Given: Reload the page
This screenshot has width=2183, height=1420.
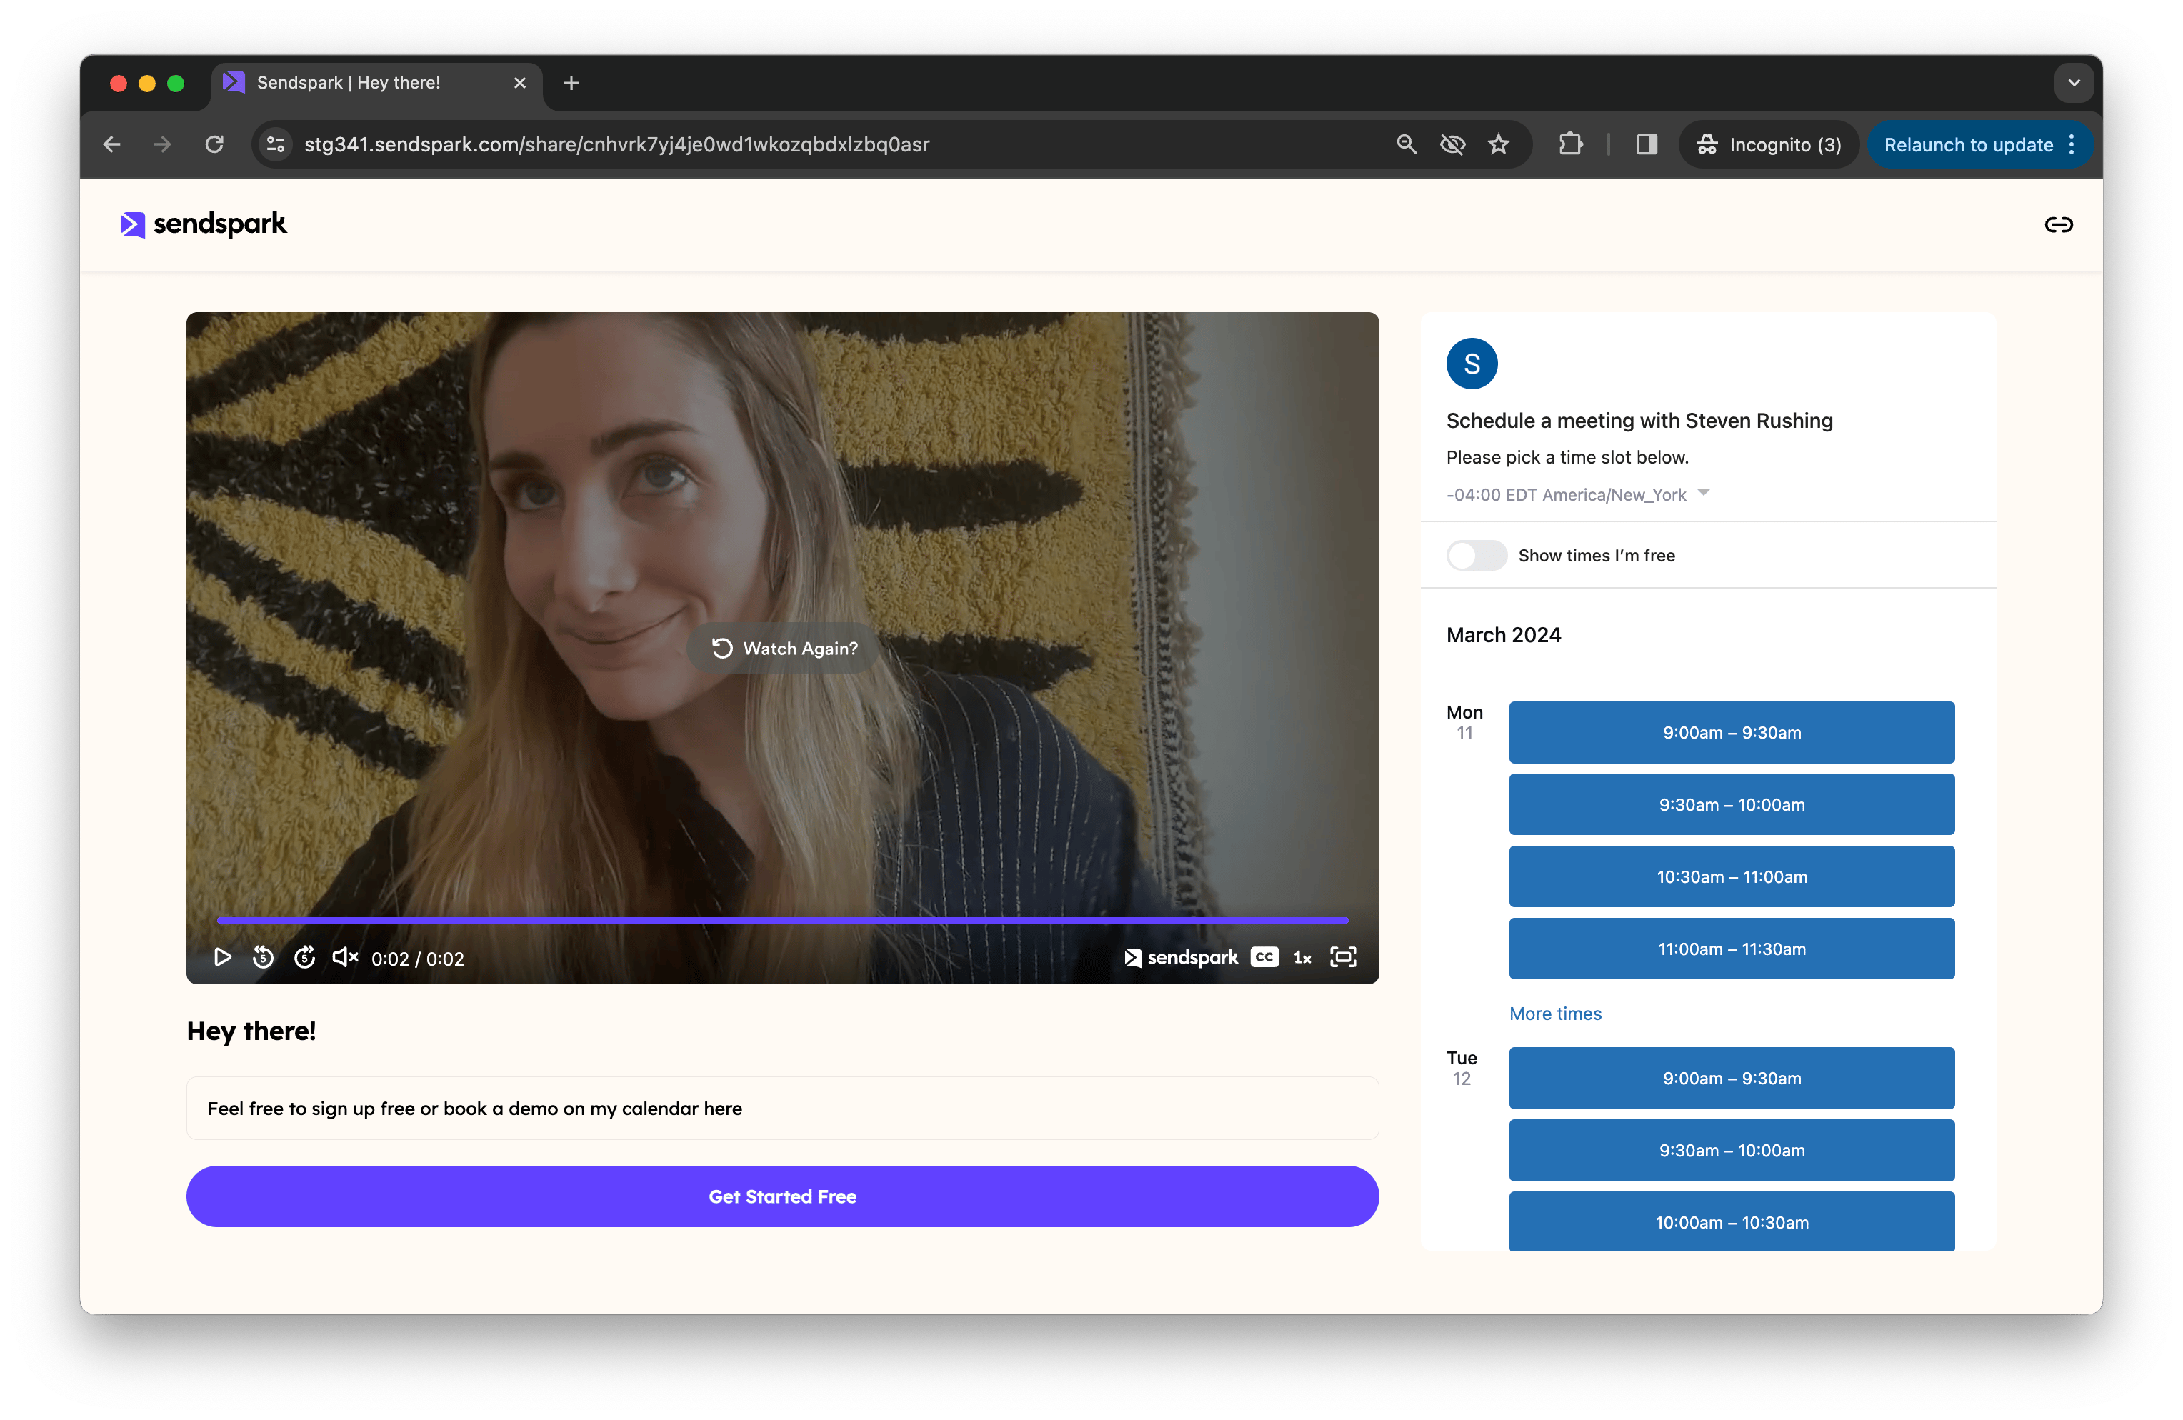Looking at the screenshot, I should (214, 144).
